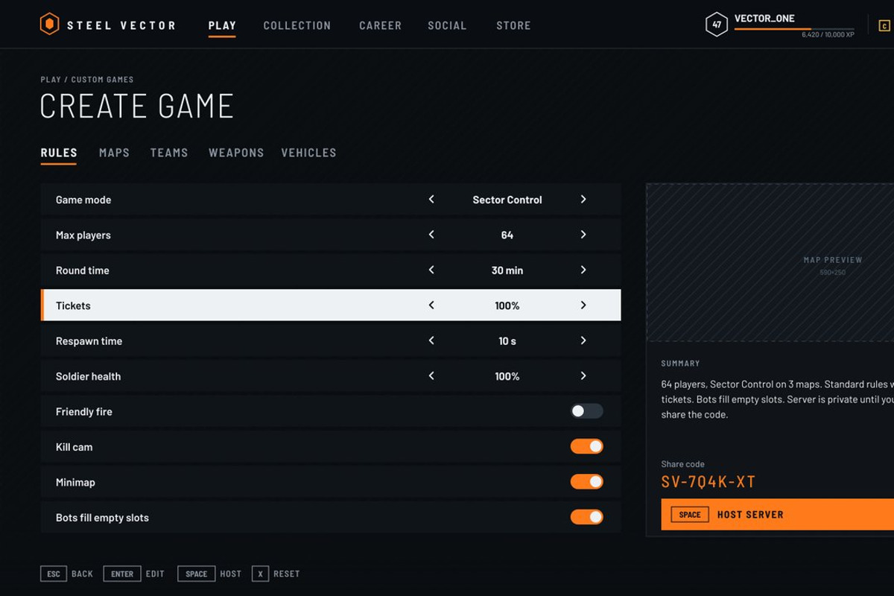Click the PLAY / CUSTOM GAMES breadcrumb

87,80
